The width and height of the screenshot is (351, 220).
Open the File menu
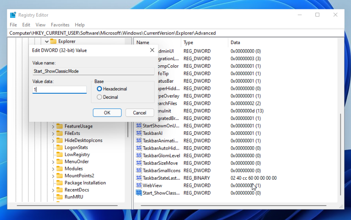(13, 25)
